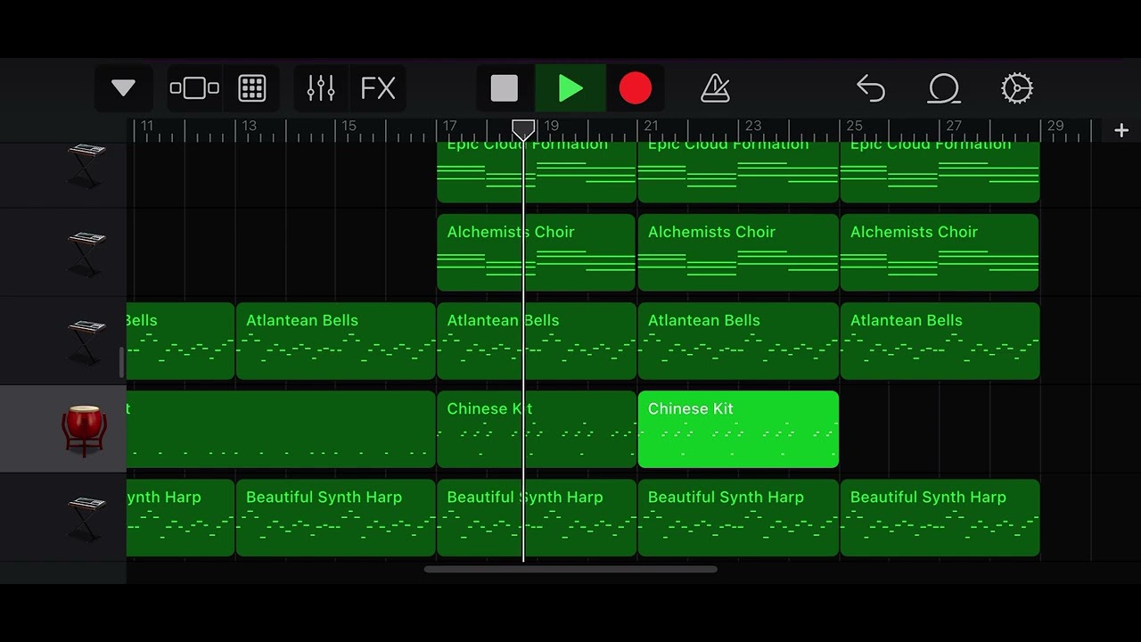The height and width of the screenshot is (642, 1141).
Task: Show track controls mixer sliders
Action: [x=321, y=88]
